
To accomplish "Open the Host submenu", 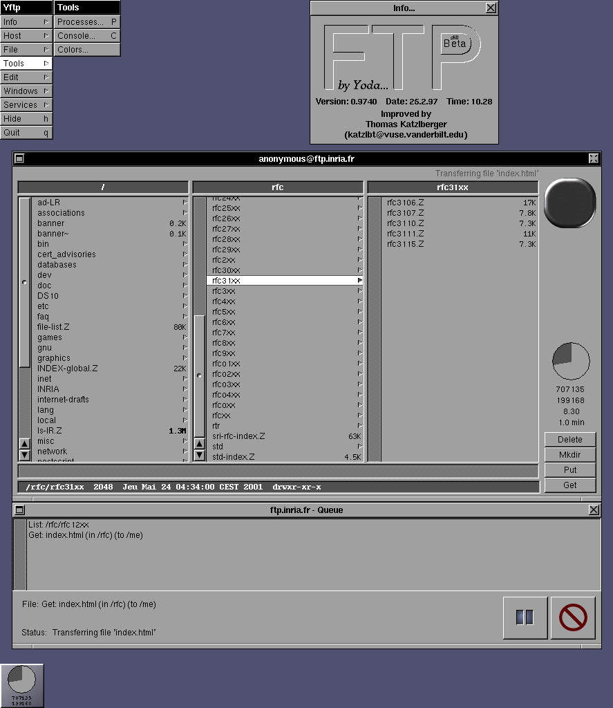I will pos(26,36).
